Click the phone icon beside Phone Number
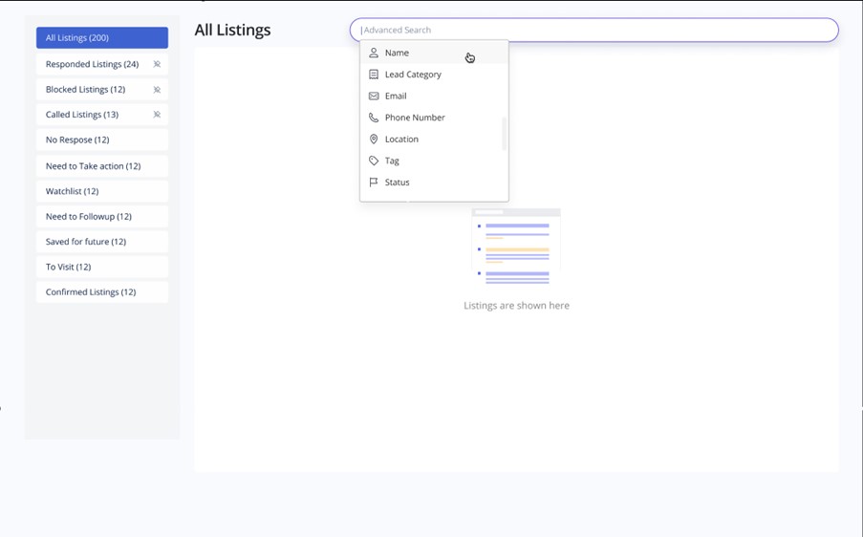863x537 pixels. tap(374, 118)
